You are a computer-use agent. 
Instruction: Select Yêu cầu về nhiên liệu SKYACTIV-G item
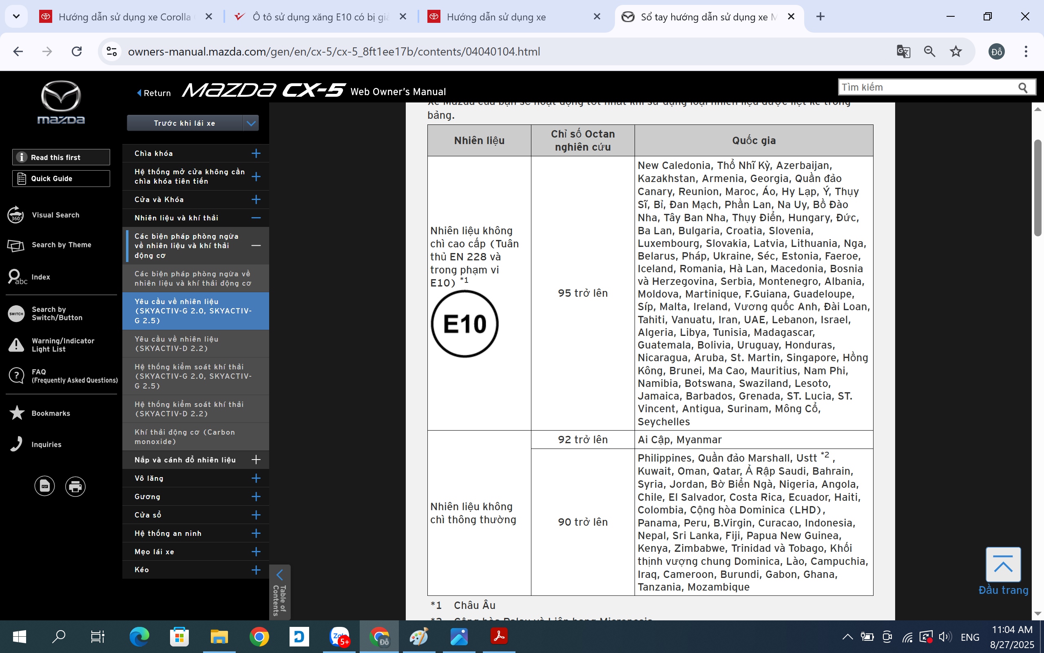coord(196,311)
